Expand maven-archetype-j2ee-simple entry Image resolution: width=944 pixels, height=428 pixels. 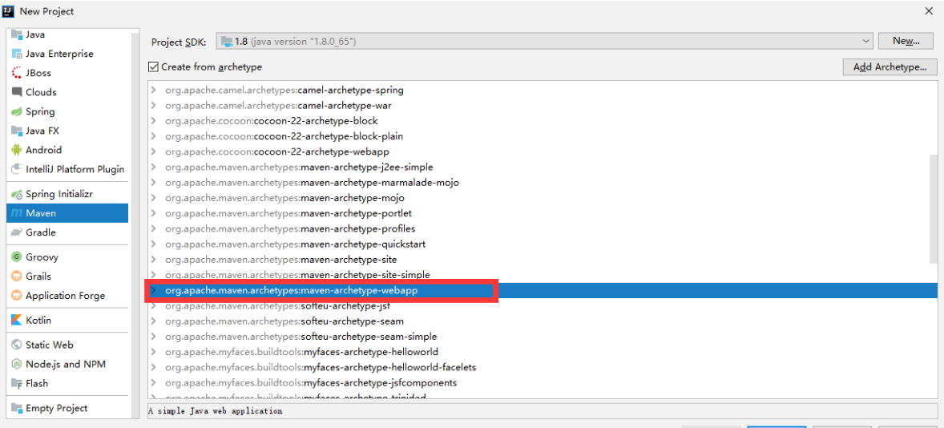154,167
